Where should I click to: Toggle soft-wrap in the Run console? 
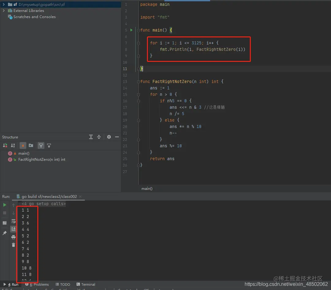pos(13,221)
